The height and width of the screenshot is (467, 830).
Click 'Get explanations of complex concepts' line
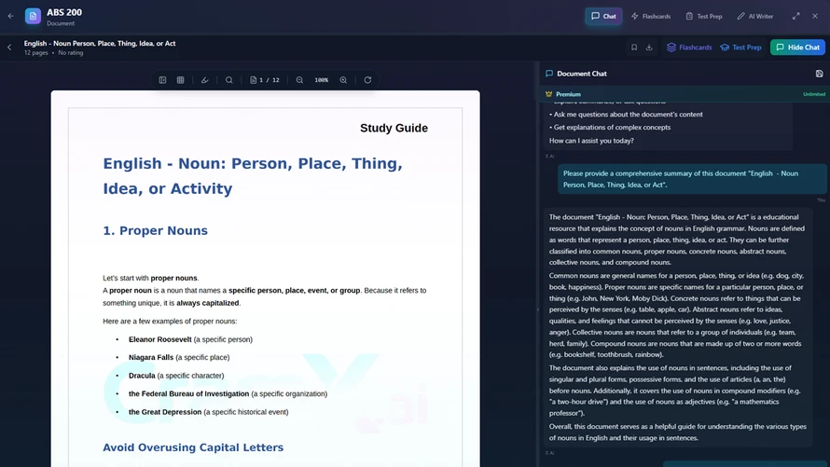point(610,128)
